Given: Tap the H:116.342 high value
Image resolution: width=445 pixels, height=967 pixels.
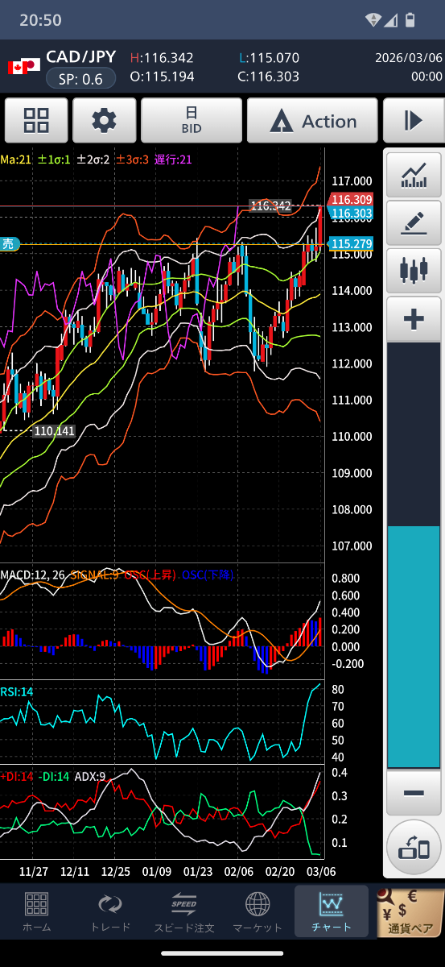Looking at the screenshot, I should 162,58.
